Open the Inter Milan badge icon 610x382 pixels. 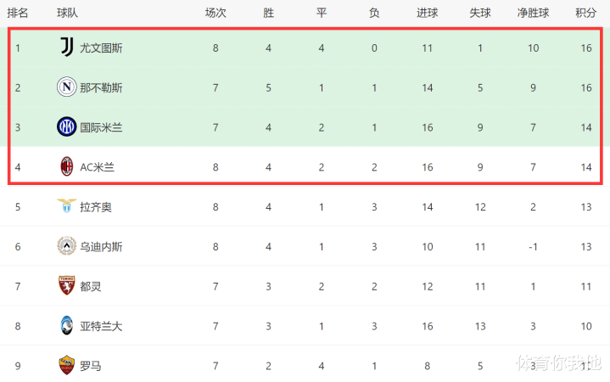(66, 126)
